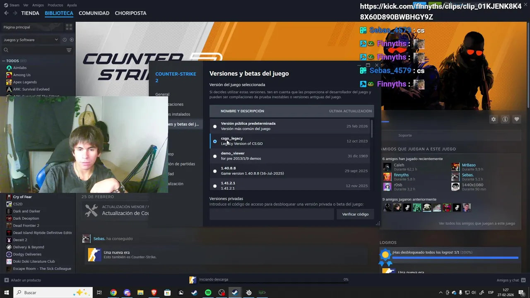This screenshot has width=530, height=298.
Task: Select the csgo_legacy version radio button
Action: click(215, 141)
